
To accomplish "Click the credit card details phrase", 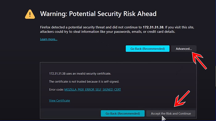I will (x=161, y=32).
